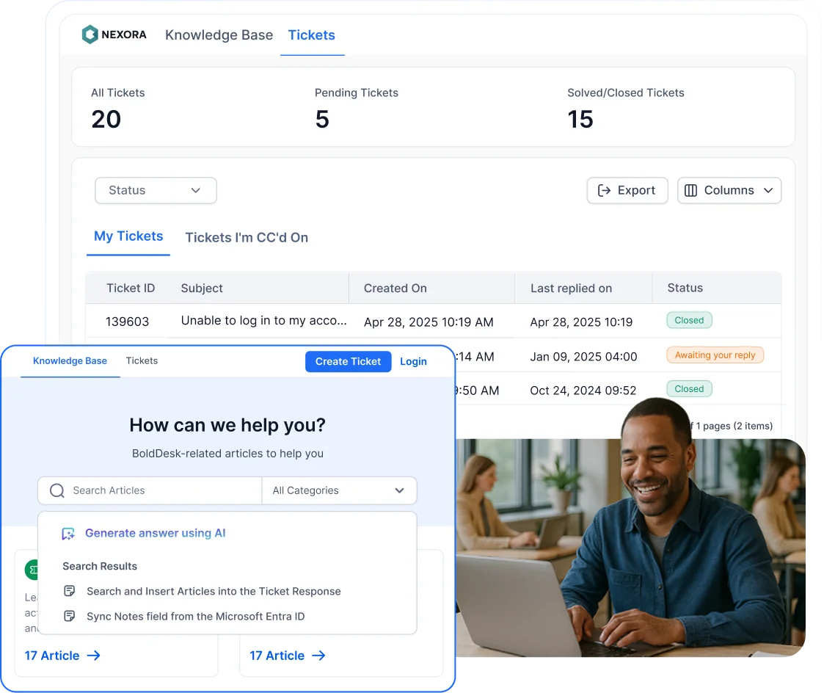Click the Created On column header
The height and width of the screenshot is (693, 824).
(x=395, y=288)
